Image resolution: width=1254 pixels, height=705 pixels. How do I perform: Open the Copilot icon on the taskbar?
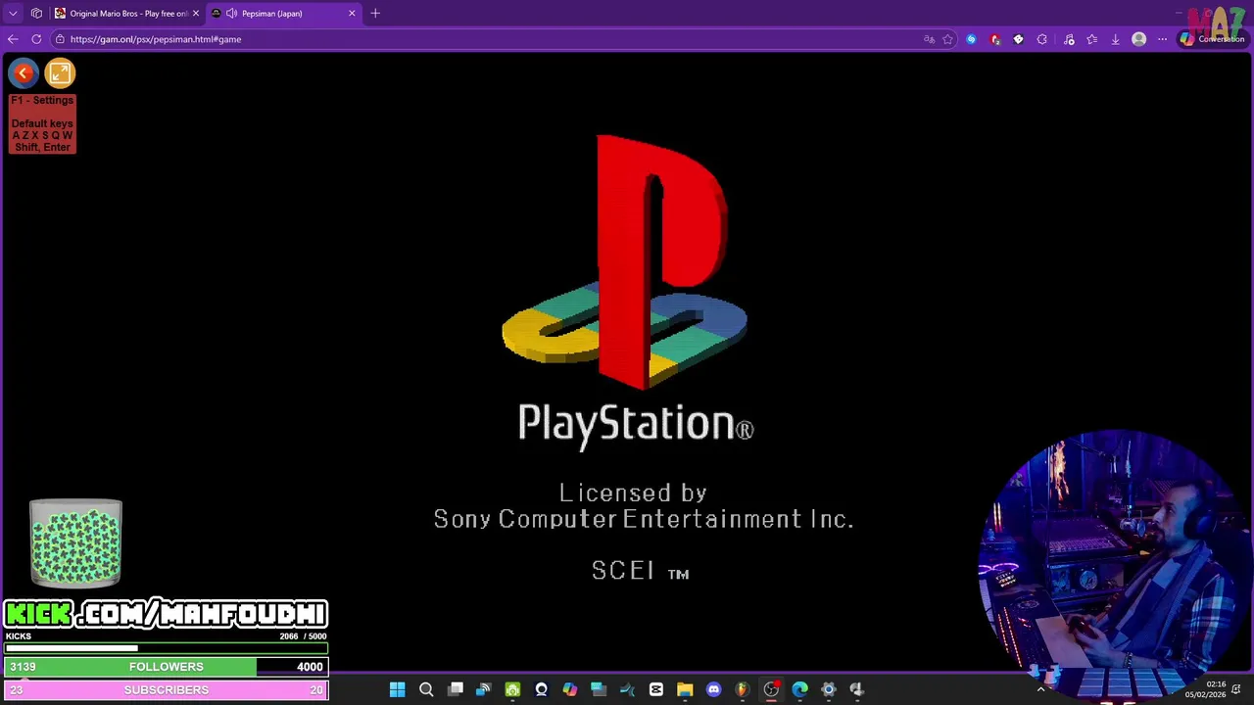tap(570, 690)
